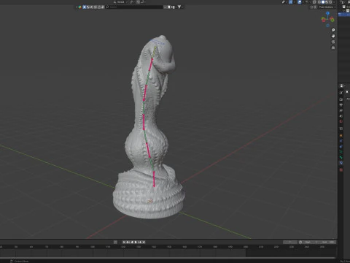
Task: Open properties editor type dropdown
Action: [x=342, y=86]
